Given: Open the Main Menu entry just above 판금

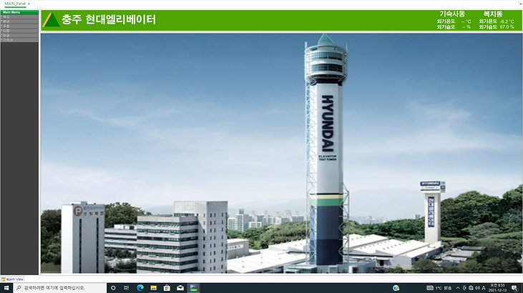Looking at the screenshot, I should (20, 31).
